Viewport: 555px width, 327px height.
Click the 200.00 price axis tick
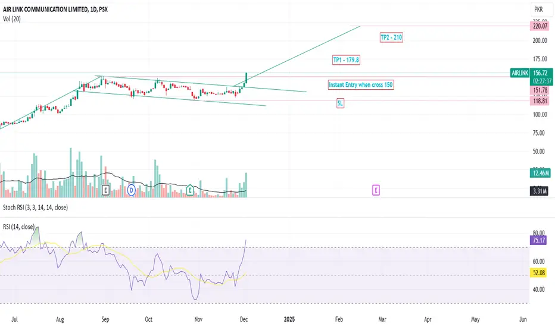coord(540,40)
